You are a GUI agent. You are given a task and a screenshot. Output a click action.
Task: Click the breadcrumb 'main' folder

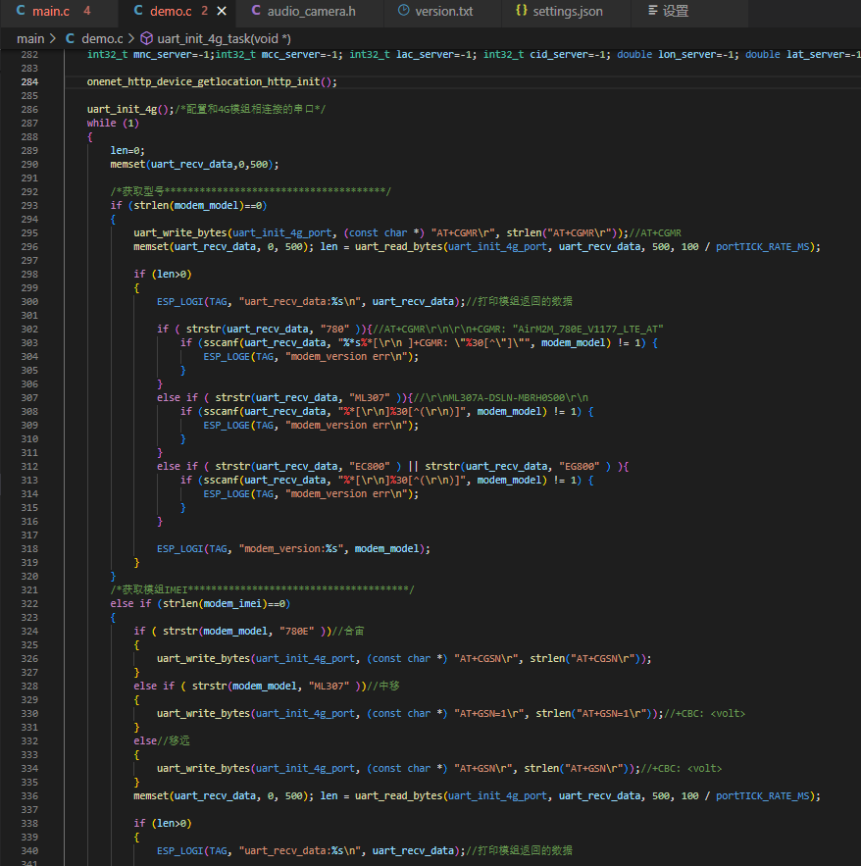coord(30,38)
